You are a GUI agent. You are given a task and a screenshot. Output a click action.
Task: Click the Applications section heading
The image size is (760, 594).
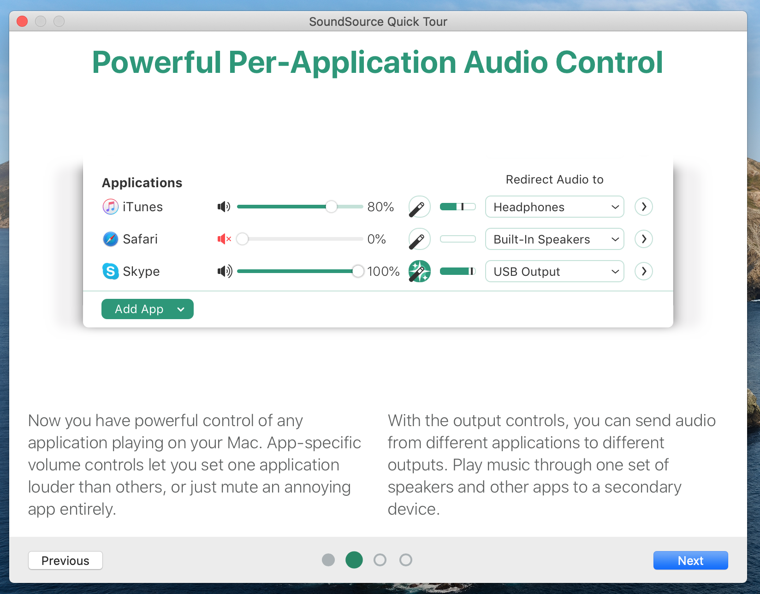click(x=142, y=183)
